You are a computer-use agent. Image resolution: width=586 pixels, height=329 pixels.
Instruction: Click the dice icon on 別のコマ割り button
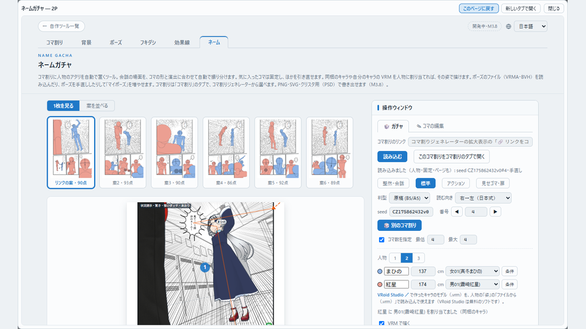386,225
